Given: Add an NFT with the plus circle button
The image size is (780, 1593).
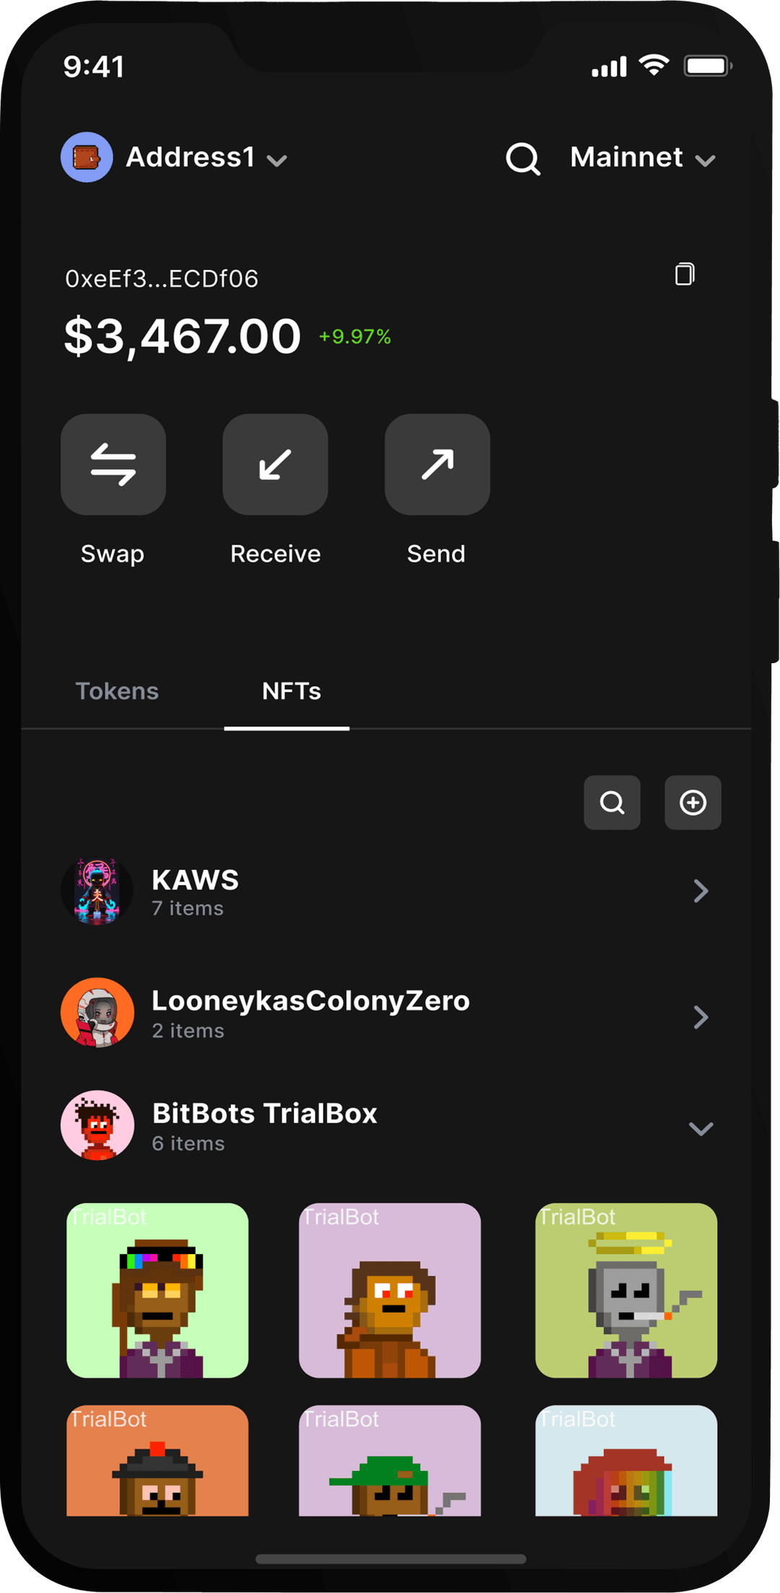Looking at the screenshot, I should pos(693,803).
